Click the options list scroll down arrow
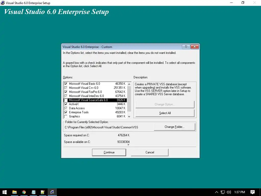 click(129, 116)
